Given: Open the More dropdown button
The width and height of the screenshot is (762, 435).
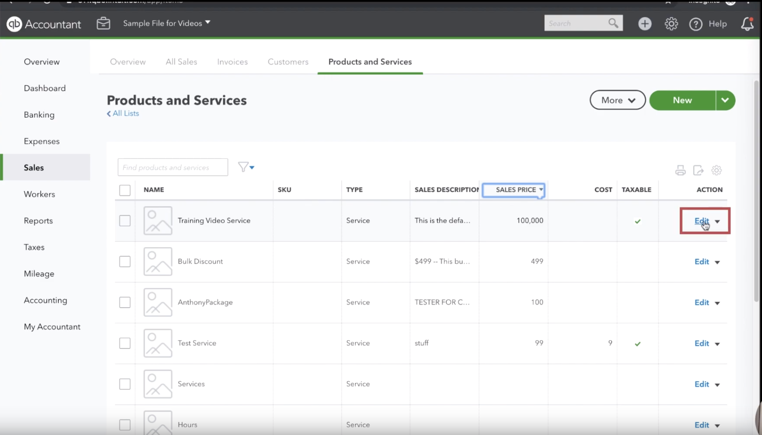Looking at the screenshot, I should coord(617,100).
